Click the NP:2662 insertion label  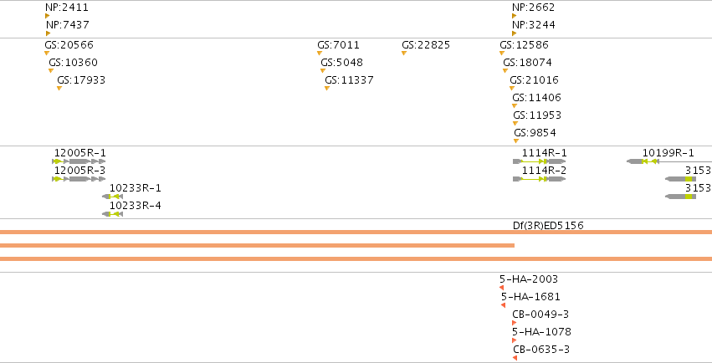pyautogui.click(x=533, y=8)
